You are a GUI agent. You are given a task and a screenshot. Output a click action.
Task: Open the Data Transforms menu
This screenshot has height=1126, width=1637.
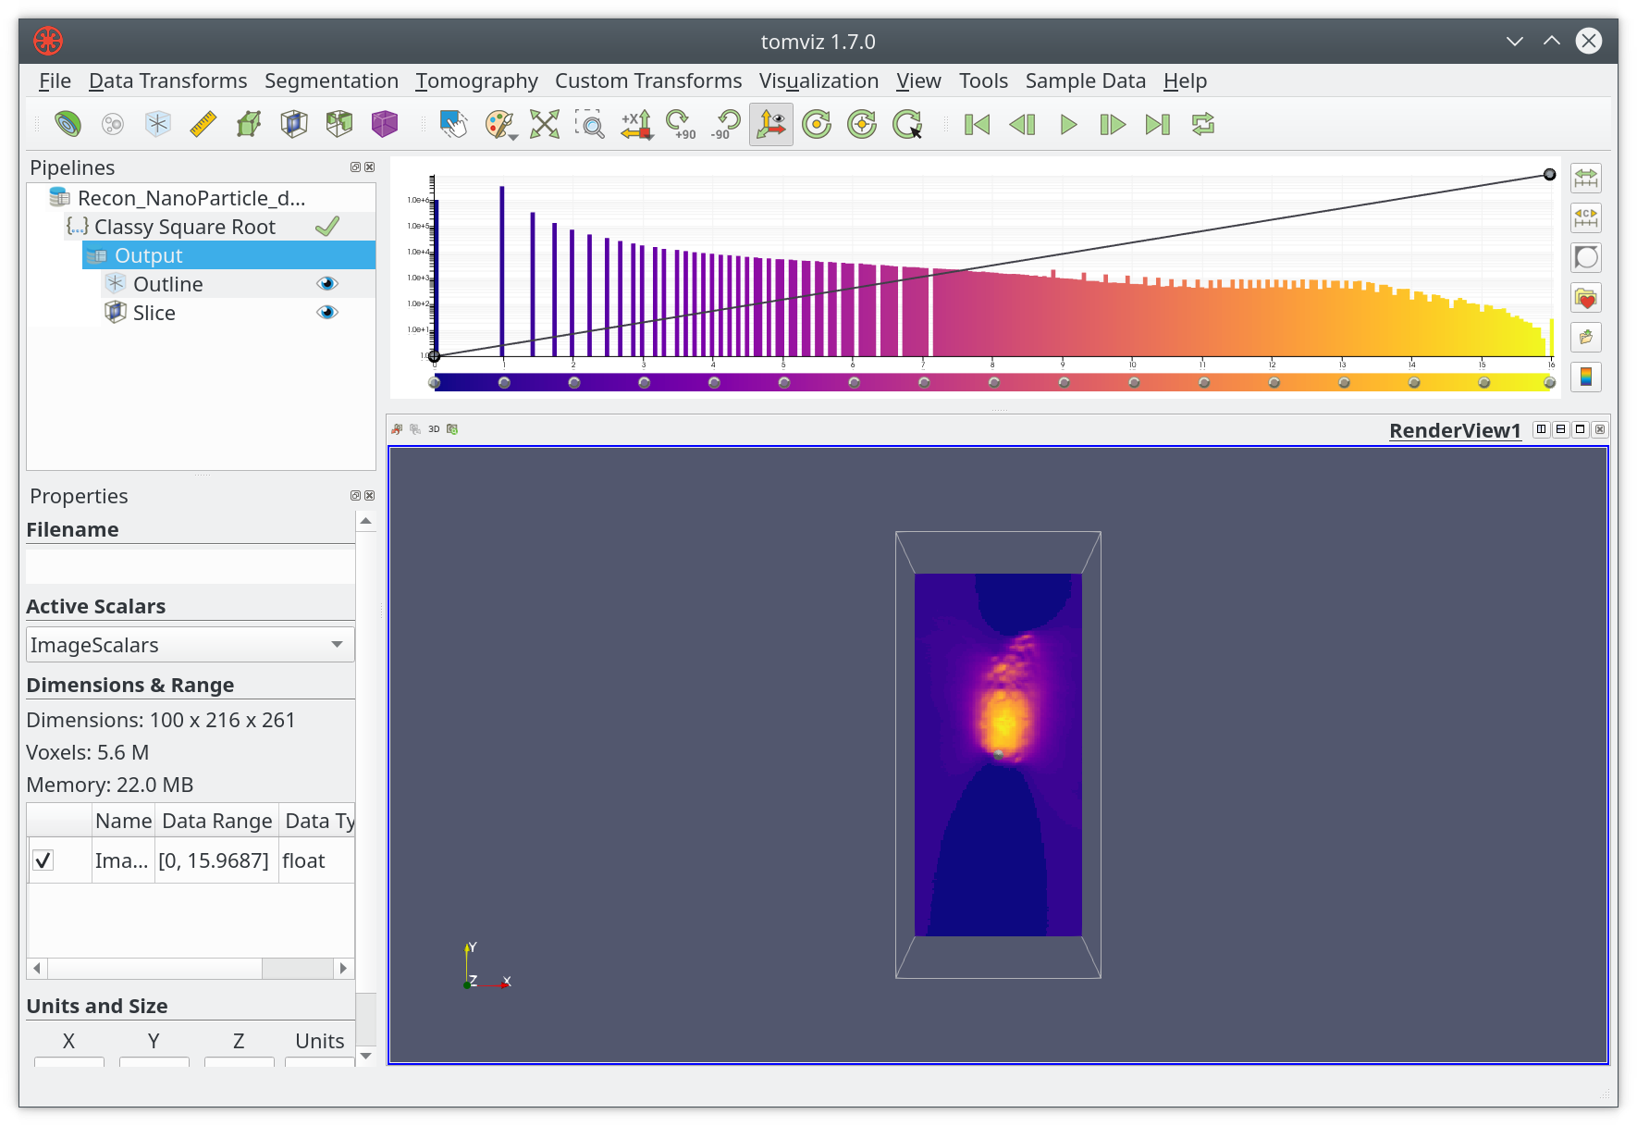(168, 81)
